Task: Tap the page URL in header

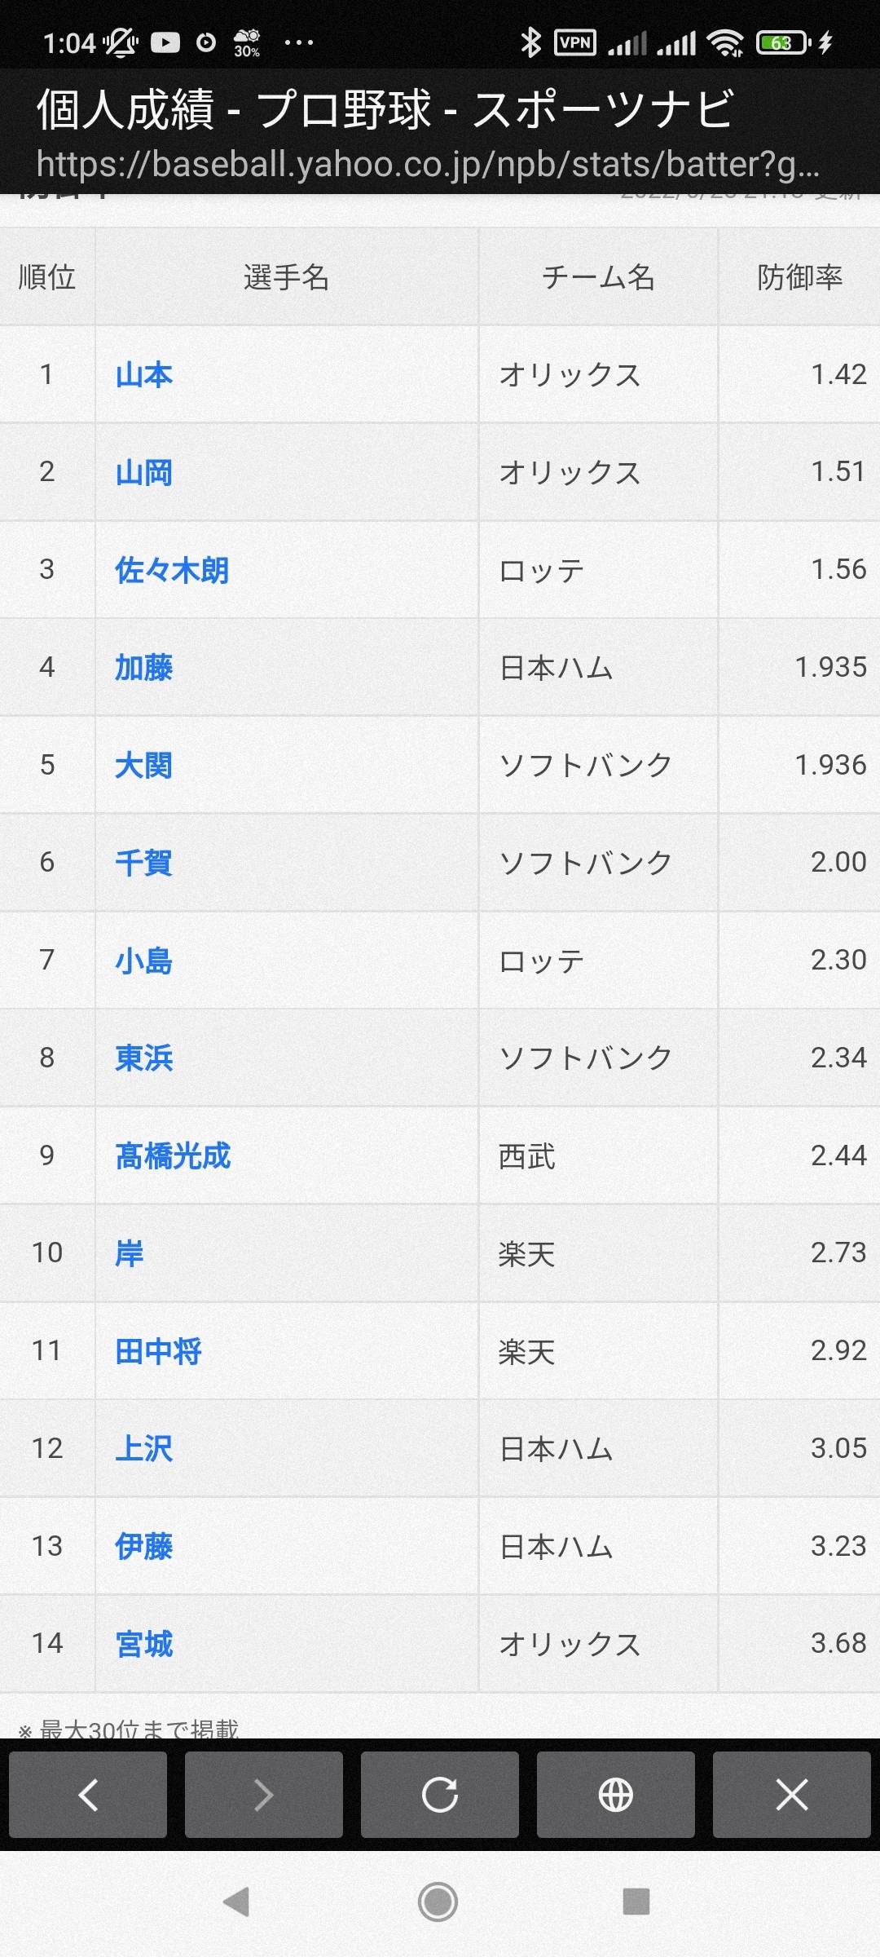Action: click(428, 164)
